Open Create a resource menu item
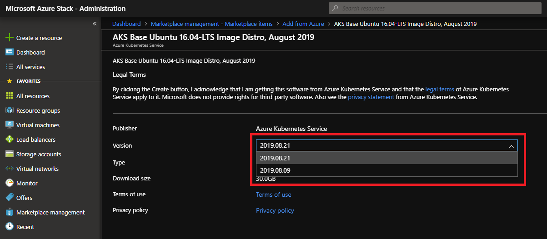The image size is (547, 239). click(x=39, y=38)
